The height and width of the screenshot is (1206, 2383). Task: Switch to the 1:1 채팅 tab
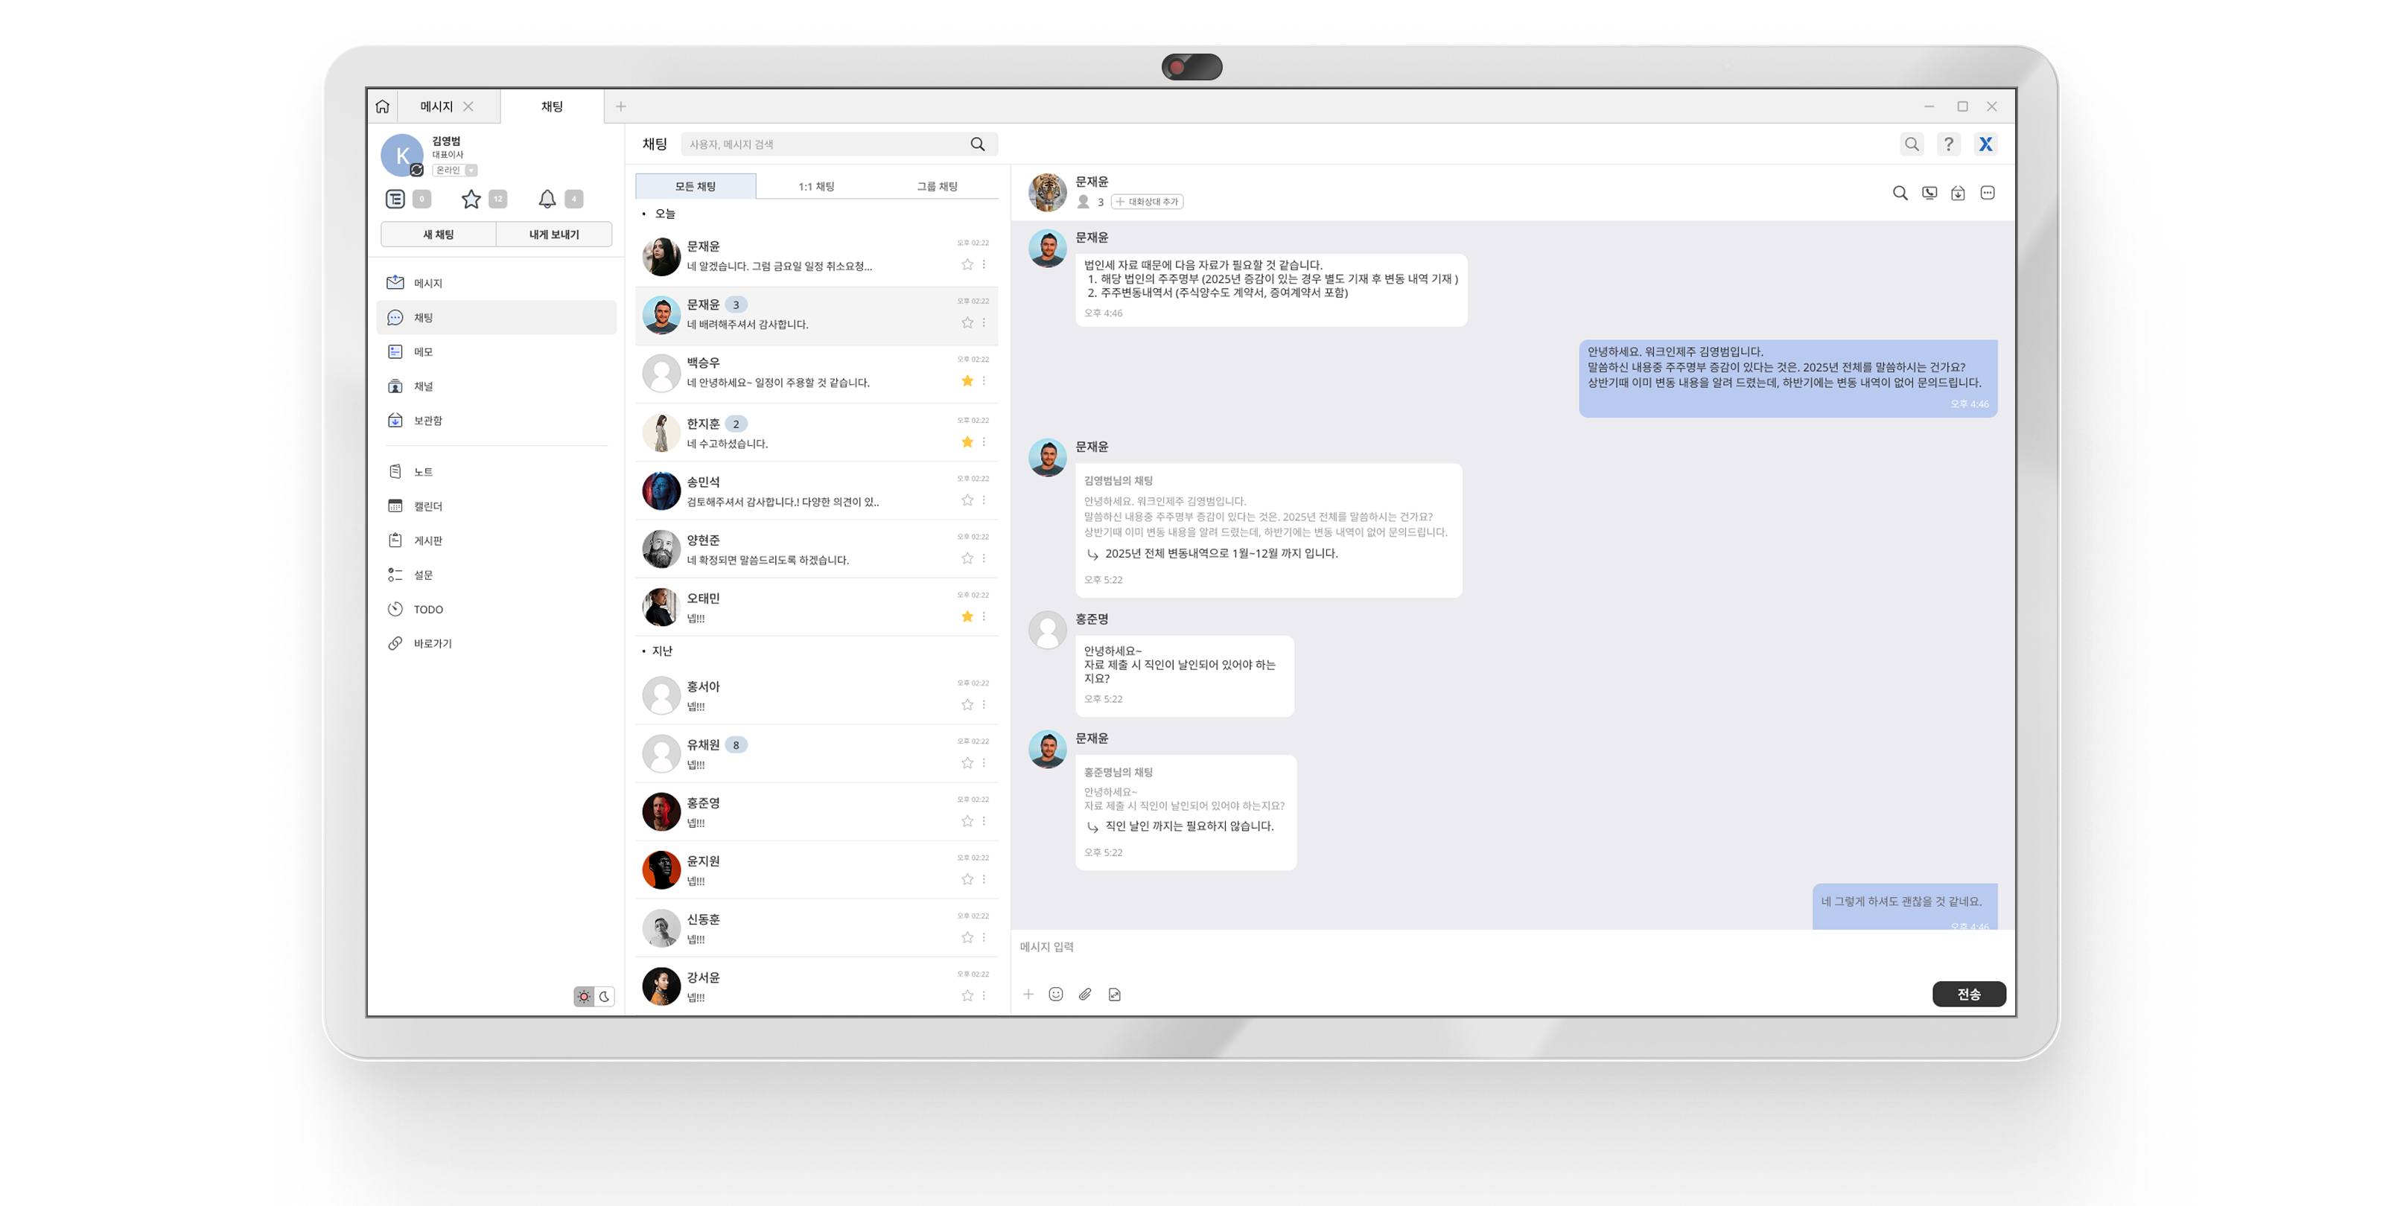pos(816,185)
